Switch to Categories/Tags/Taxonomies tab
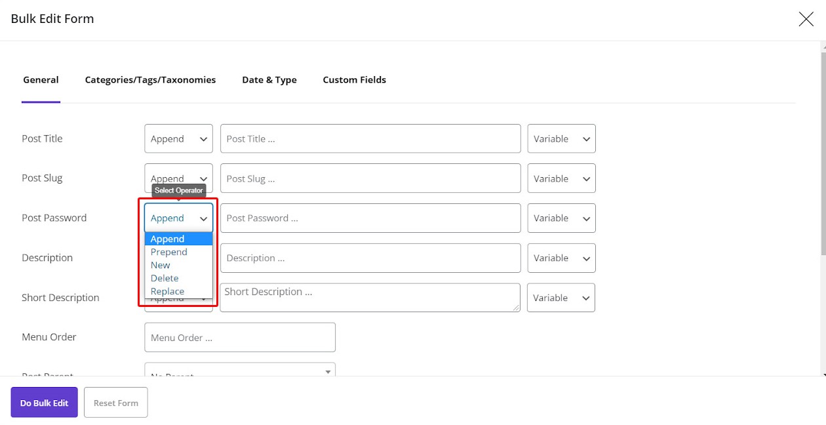Screen dimensions: 826x425 [x=150, y=80]
